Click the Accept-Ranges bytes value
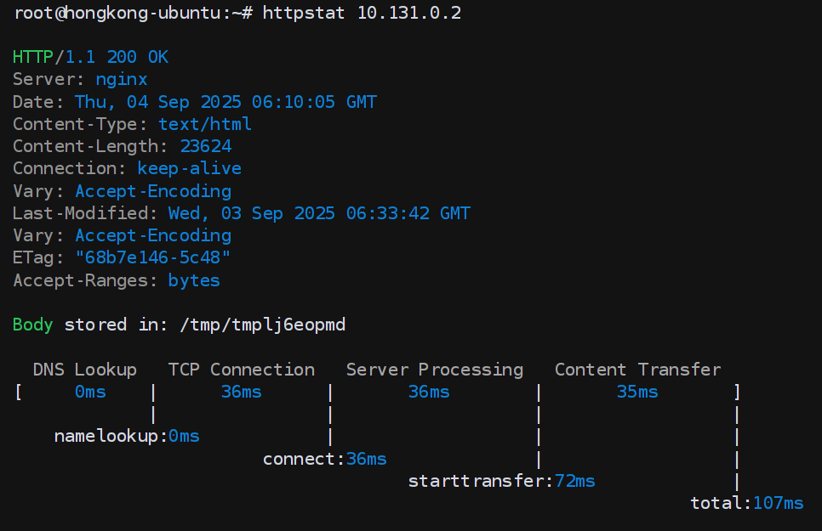The image size is (822, 531). point(194,280)
